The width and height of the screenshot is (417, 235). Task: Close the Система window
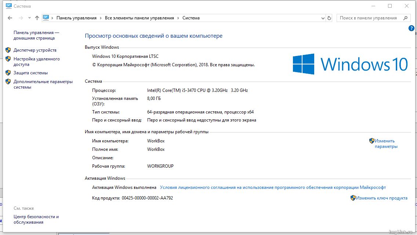[x=407, y=6]
